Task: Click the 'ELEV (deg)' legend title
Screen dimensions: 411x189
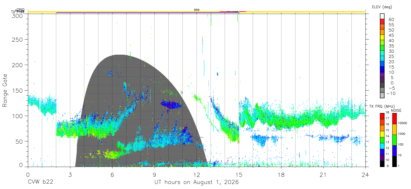Action: pos(382,7)
